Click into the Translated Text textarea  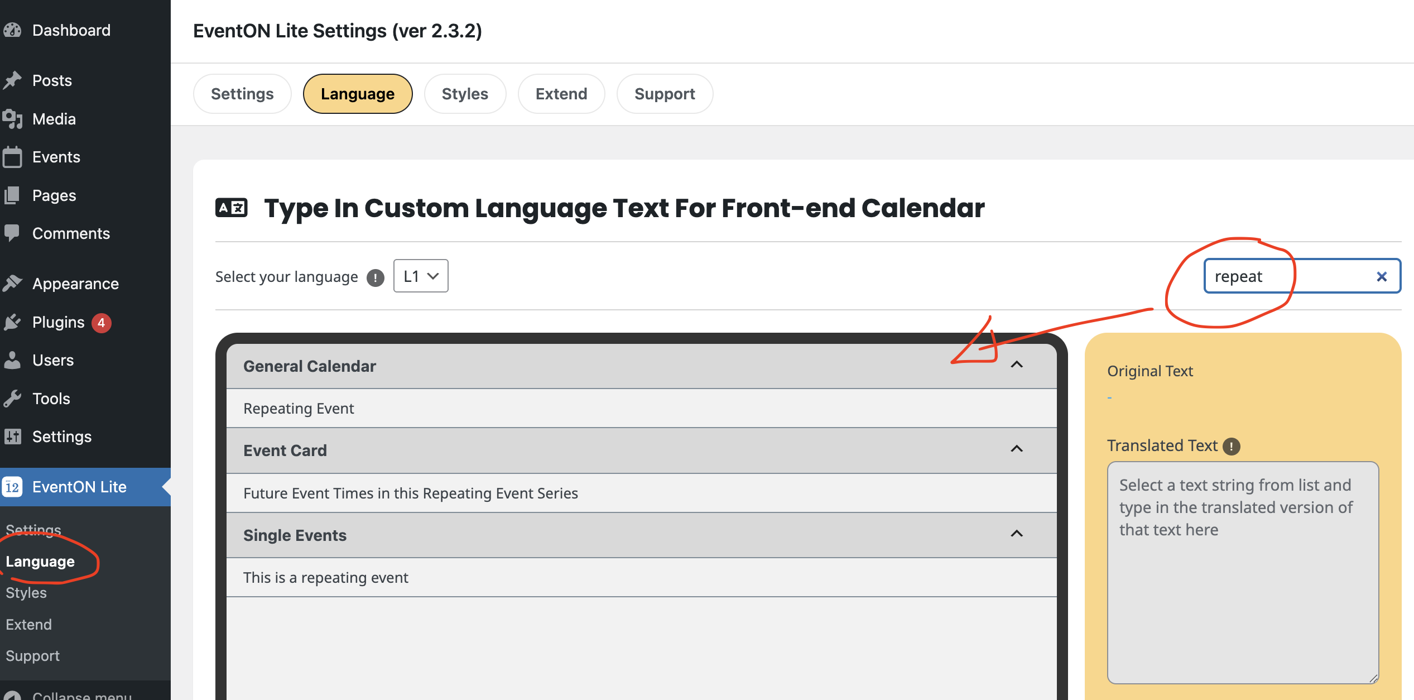coord(1243,572)
